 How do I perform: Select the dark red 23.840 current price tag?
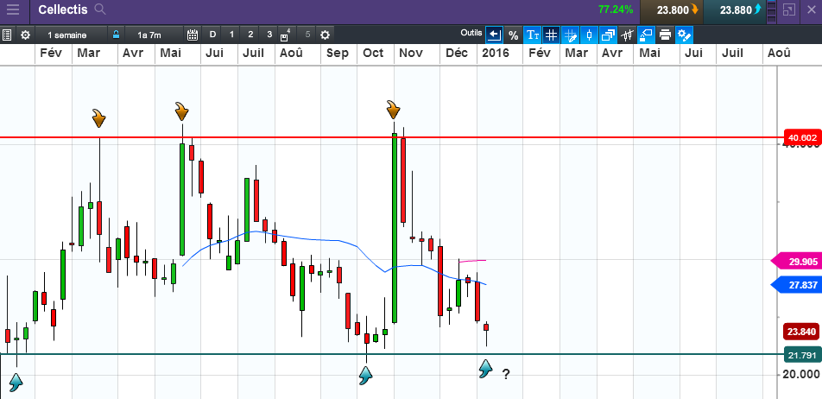point(801,332)
